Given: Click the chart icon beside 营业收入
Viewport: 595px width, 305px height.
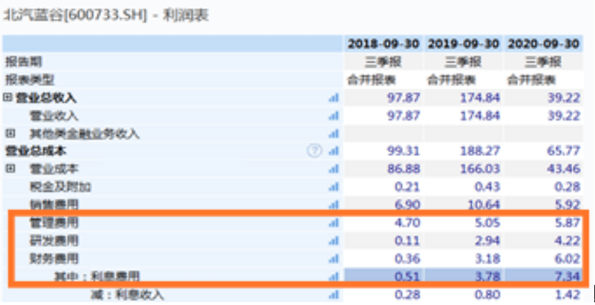Looking at the screenshot, I should (332, 116).
